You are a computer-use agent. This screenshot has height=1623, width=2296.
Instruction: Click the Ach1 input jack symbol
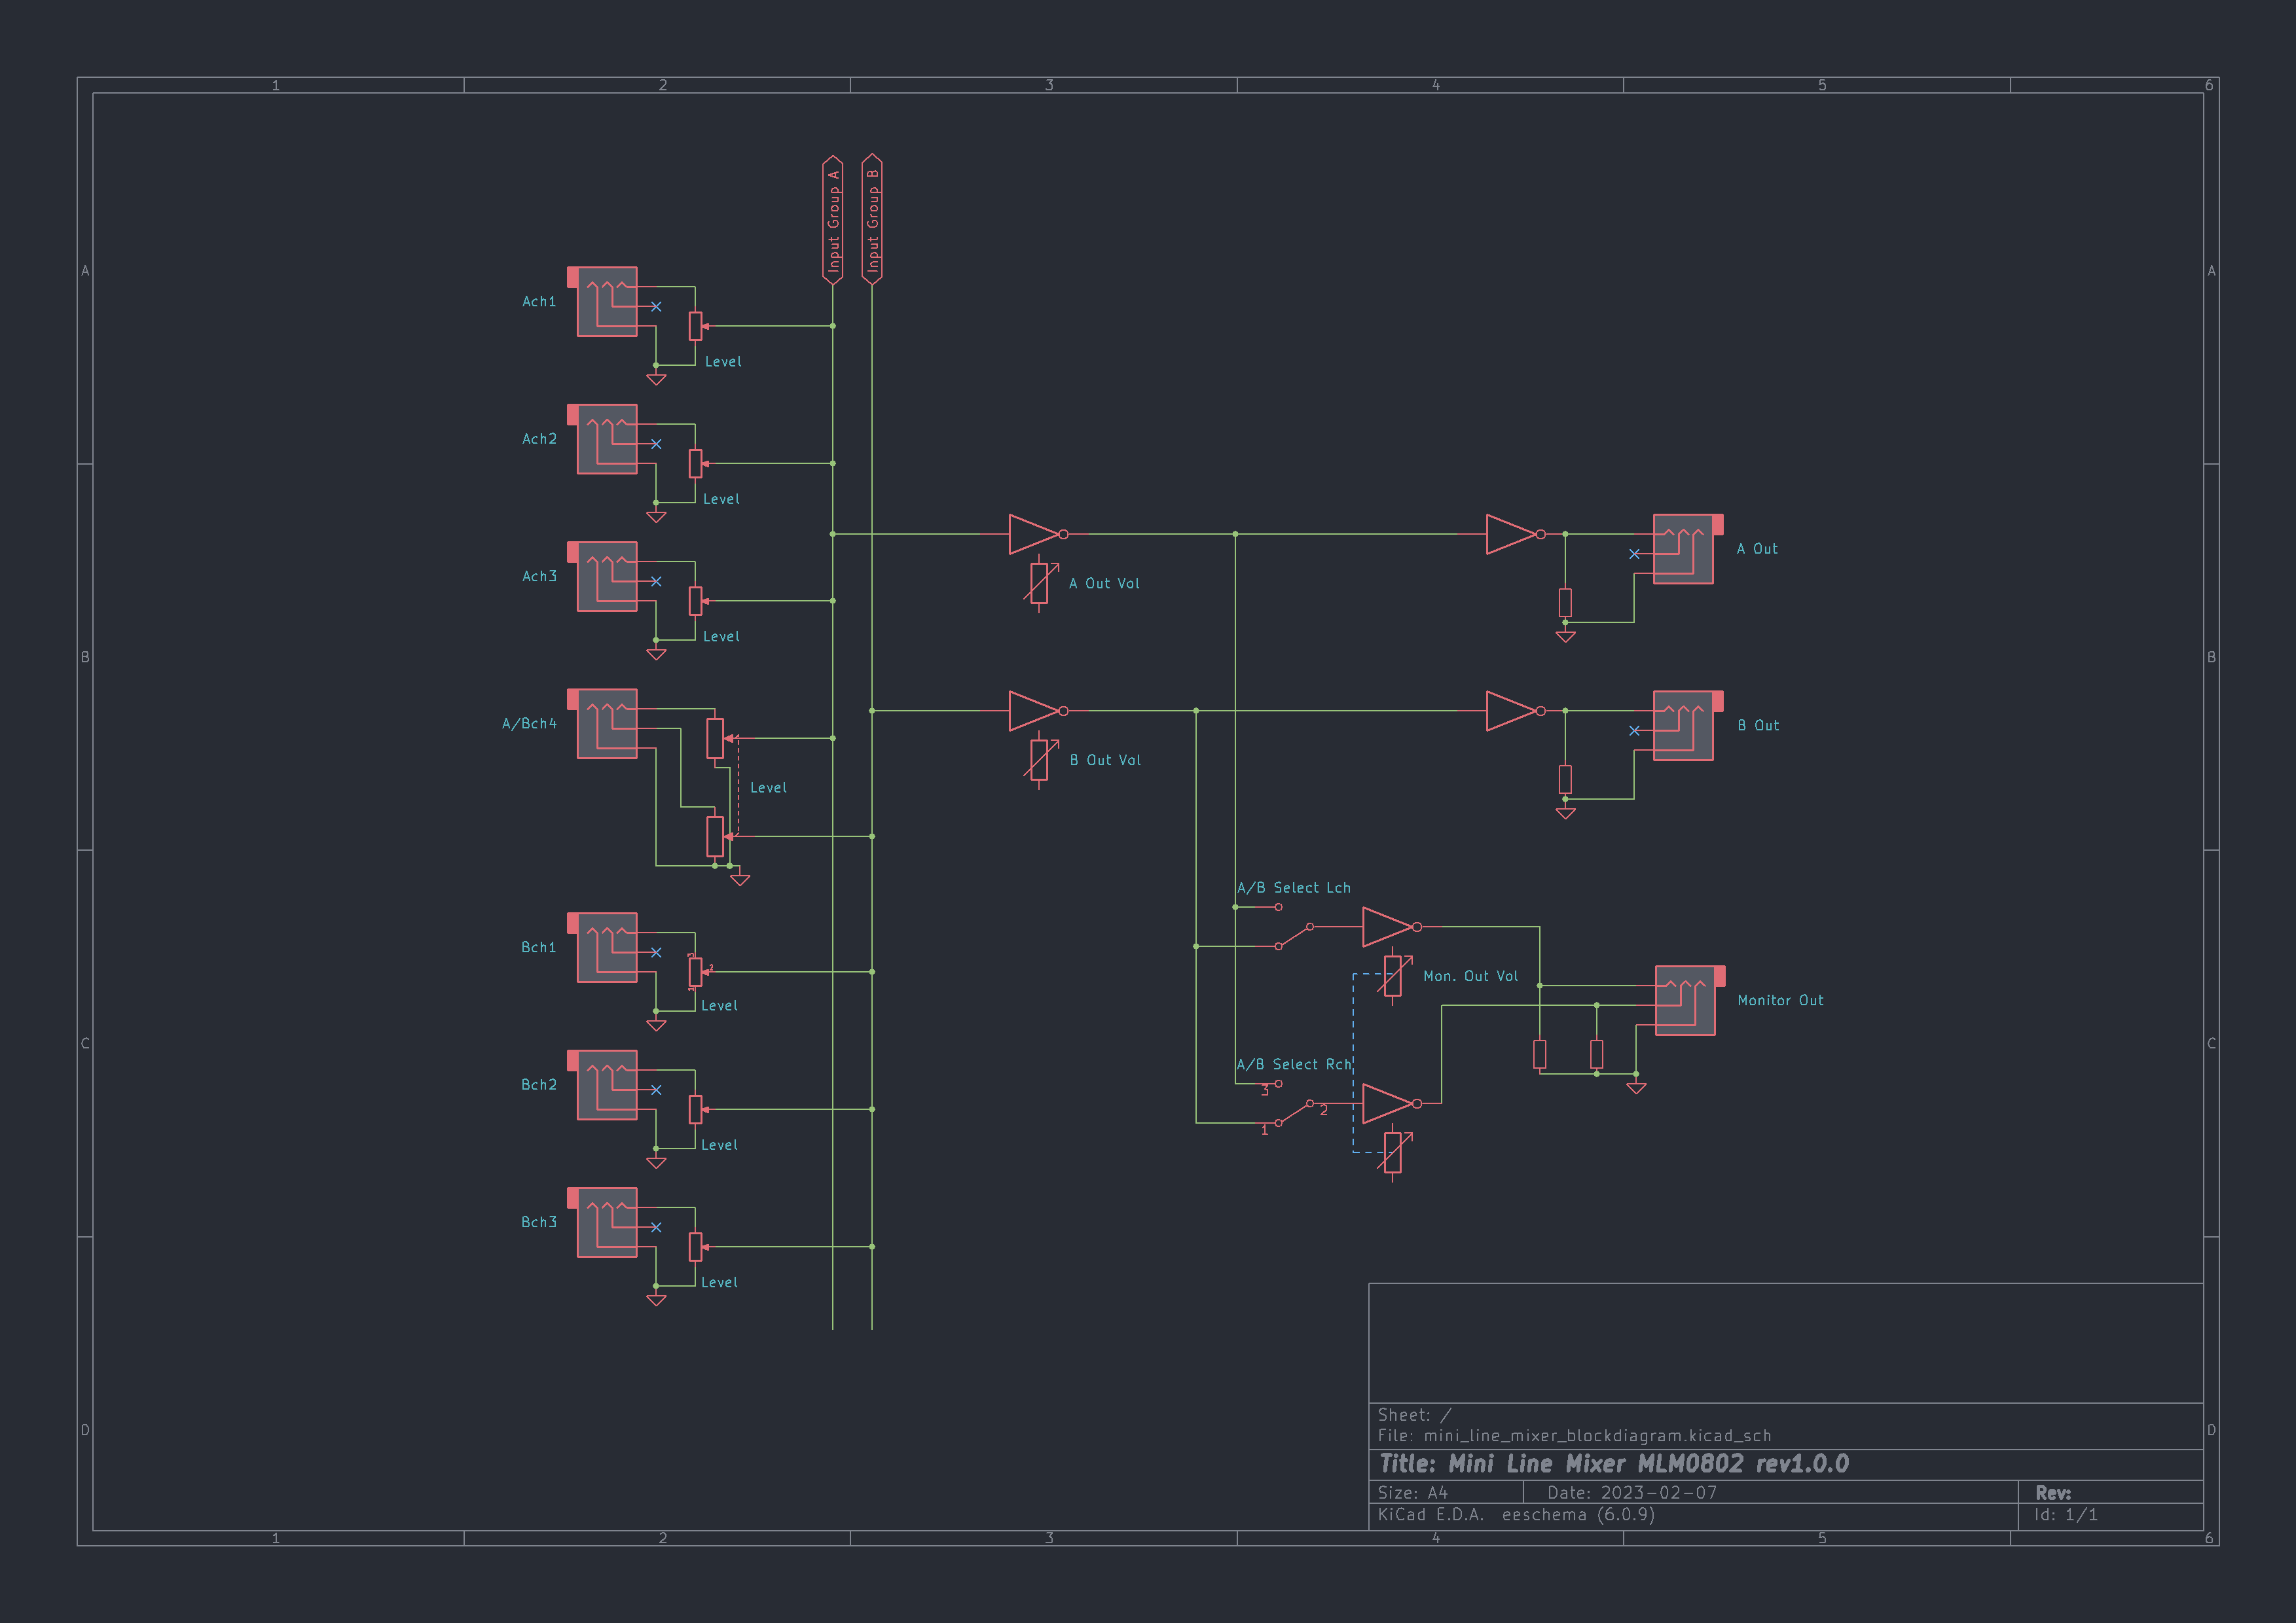(606, 301)
